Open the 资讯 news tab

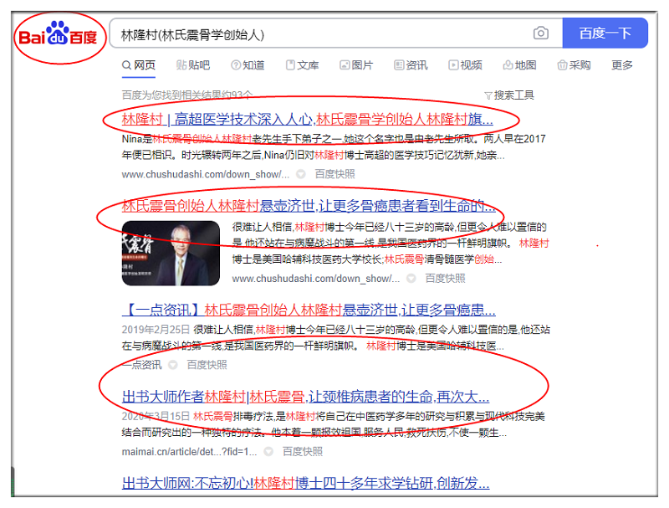(411, 65)
